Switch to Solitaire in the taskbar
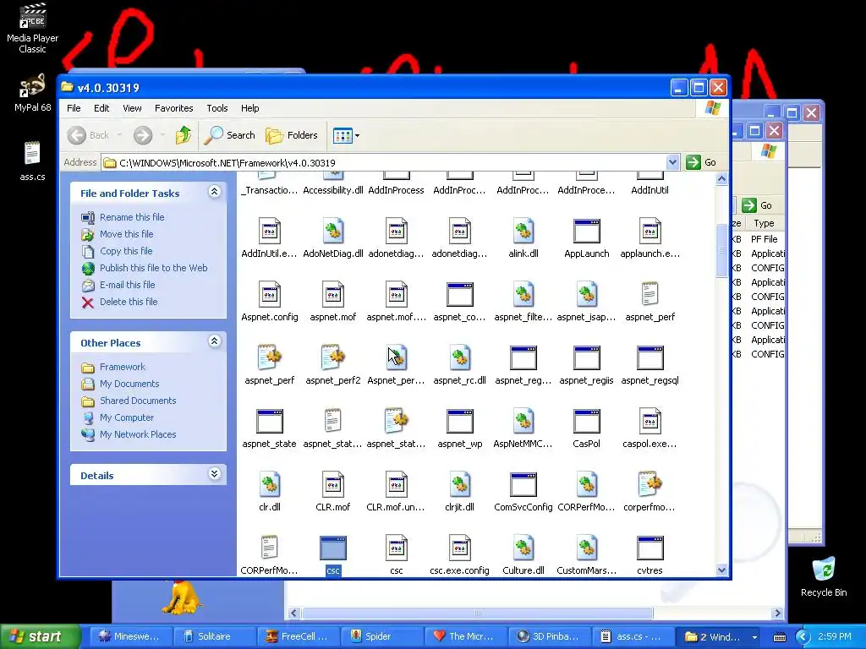 tap(214, 636)
